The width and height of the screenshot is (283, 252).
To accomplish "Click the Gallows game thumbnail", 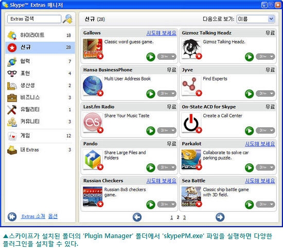I will pyautogui.click(x=93, y=48).
